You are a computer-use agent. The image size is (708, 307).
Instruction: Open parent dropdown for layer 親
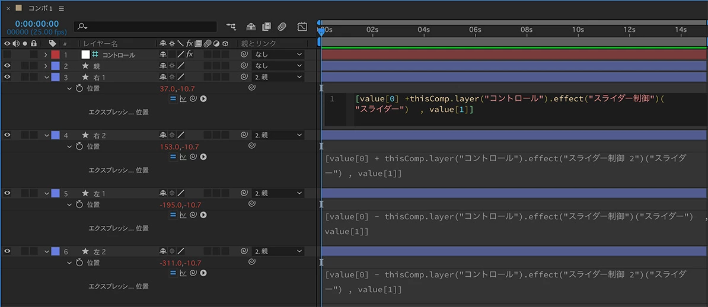pyautogui.click(x=278, y=66)
